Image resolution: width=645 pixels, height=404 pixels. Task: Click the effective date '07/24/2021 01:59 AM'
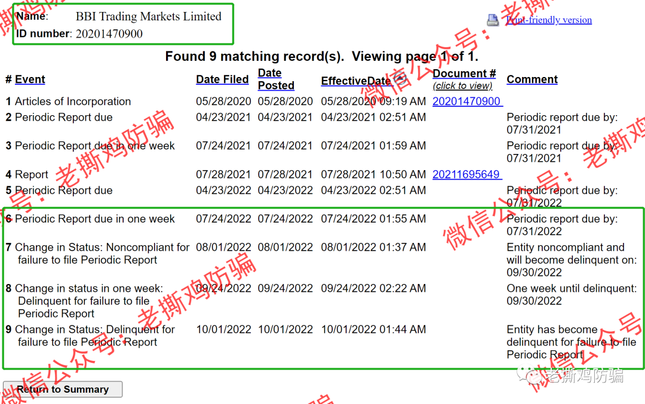tap(373, 146)
